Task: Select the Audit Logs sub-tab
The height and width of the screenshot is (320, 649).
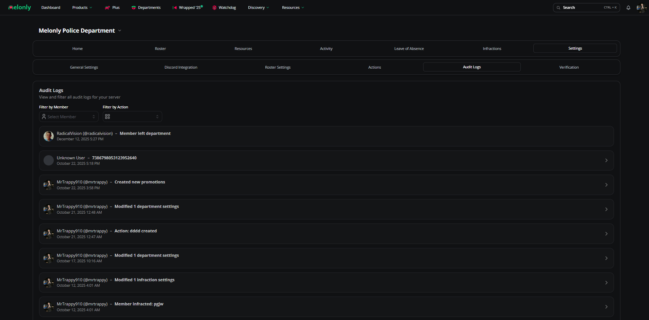Action: pyautogui.click(x=472, y=67)
